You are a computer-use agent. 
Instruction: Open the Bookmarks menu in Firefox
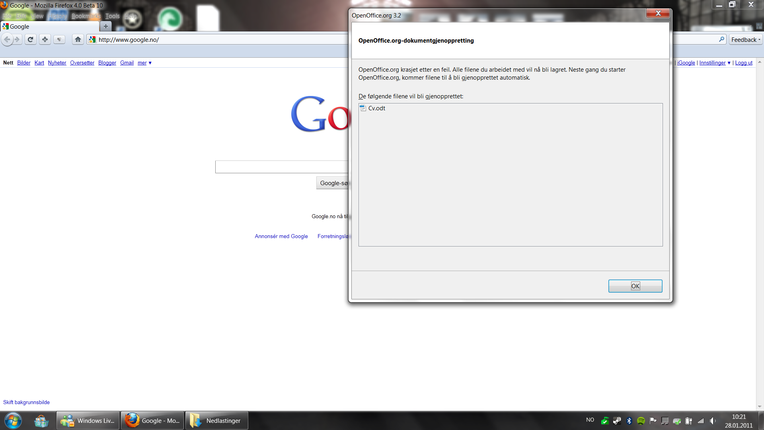point(86,16)
